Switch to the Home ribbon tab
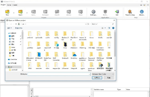 9,5
